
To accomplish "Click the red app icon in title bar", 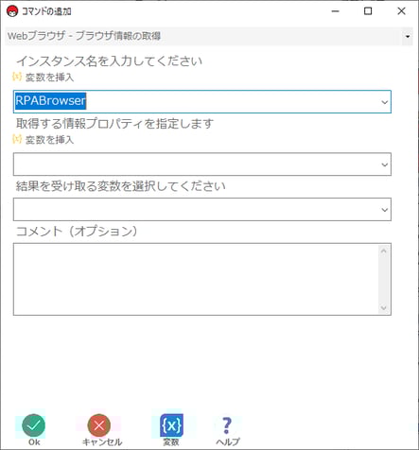I will pyautogui.click(x=12, y=11).
